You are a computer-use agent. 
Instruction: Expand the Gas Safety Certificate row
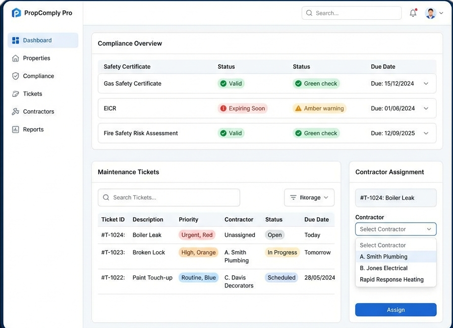[x=426, y=84]
